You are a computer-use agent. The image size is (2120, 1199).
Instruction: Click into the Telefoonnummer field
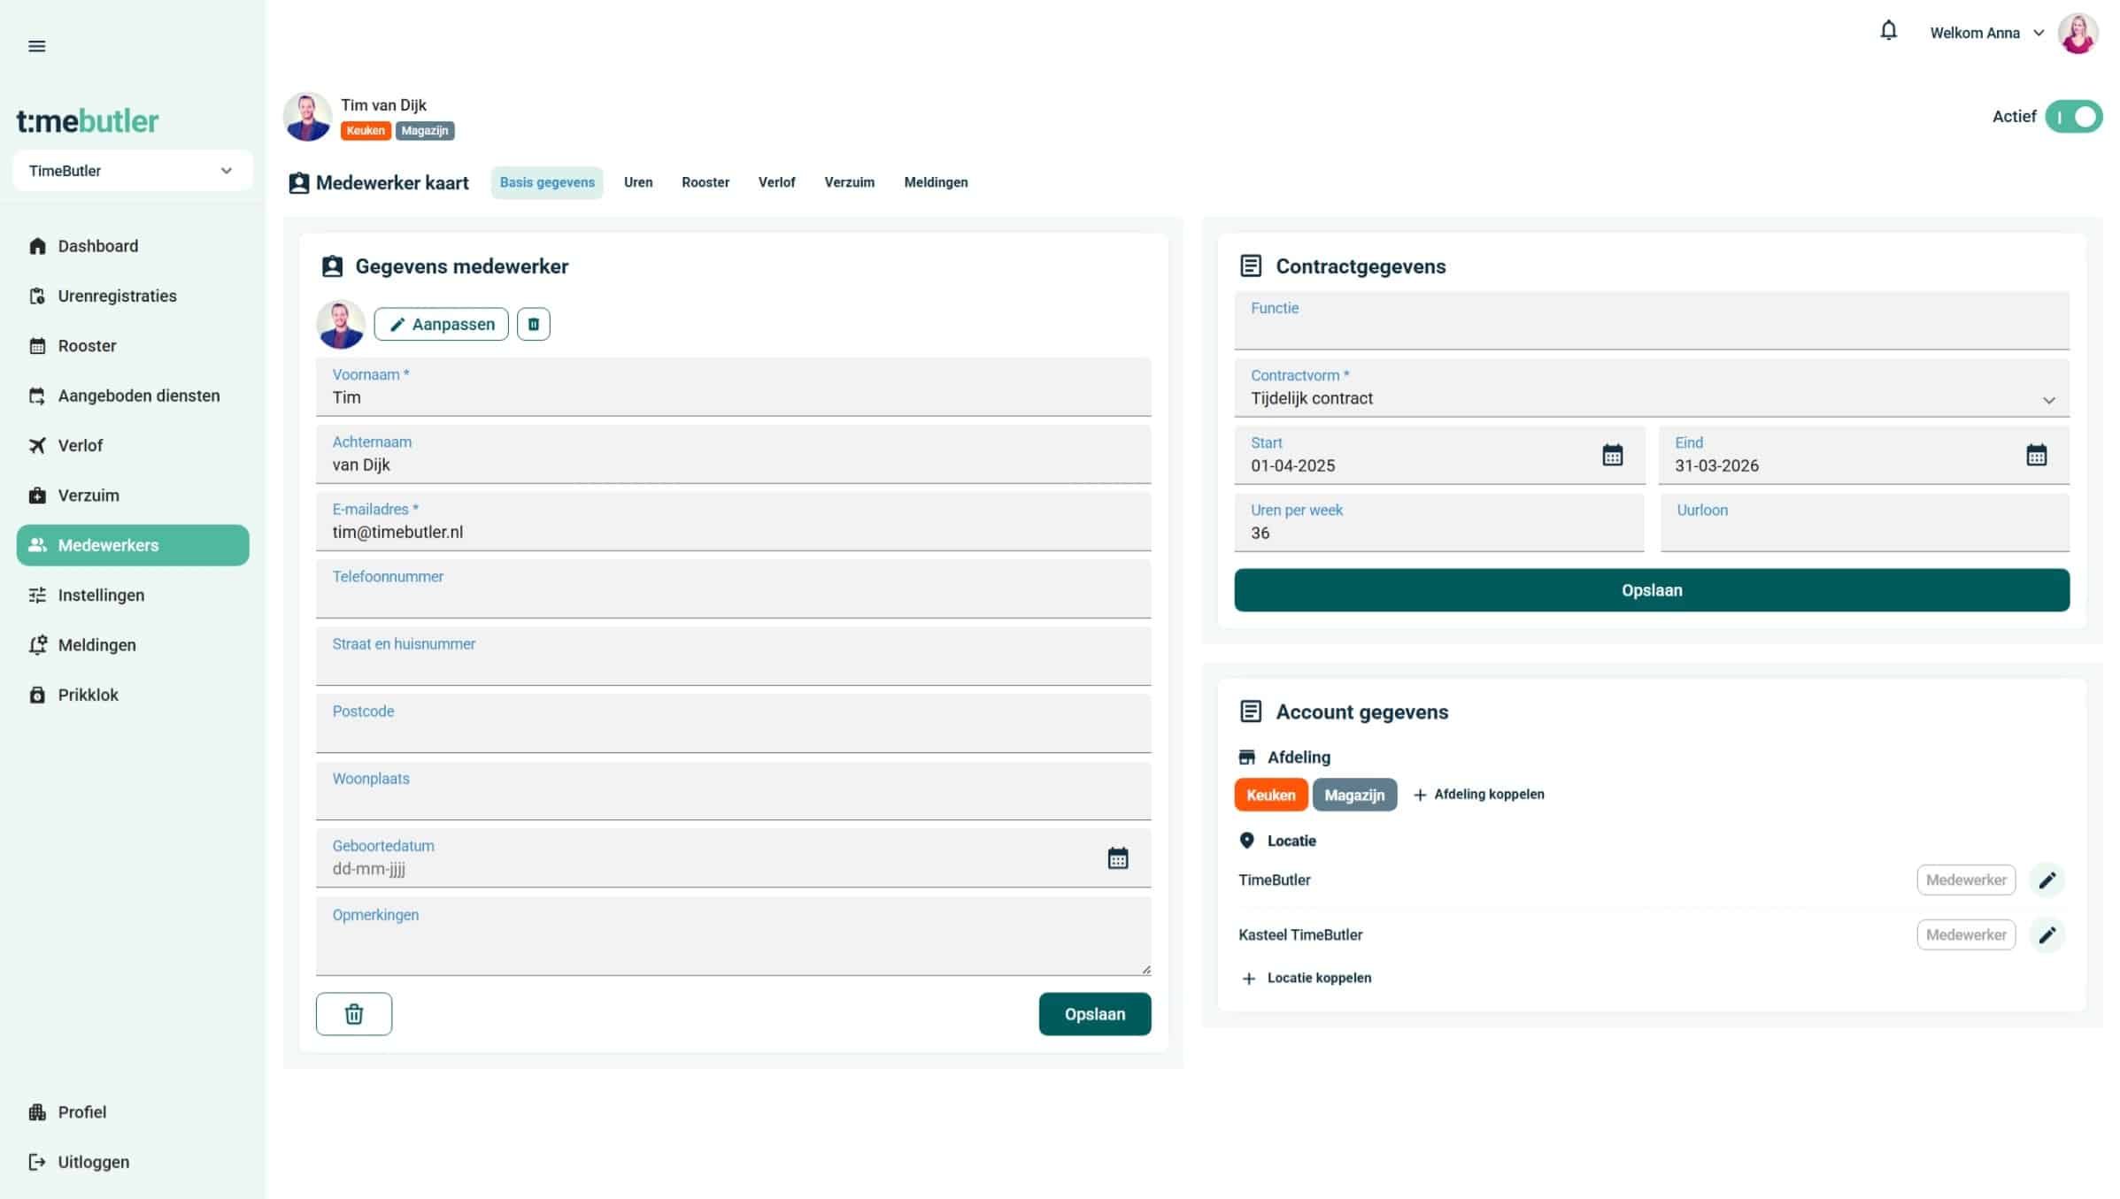(732, 597)
